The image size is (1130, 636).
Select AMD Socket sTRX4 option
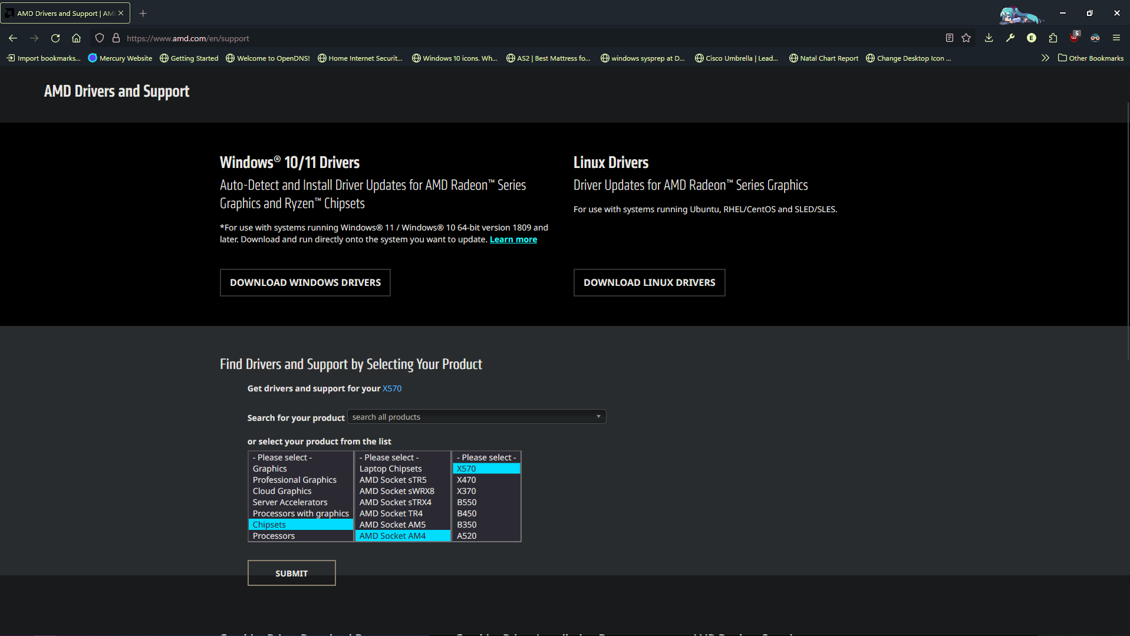(x=403, y=502)
